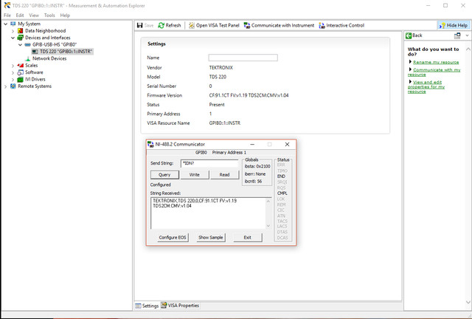Screen dimensions: 472x319
Task: Launch Interactive Control from toolbar
Action: [x=341, y=25]
